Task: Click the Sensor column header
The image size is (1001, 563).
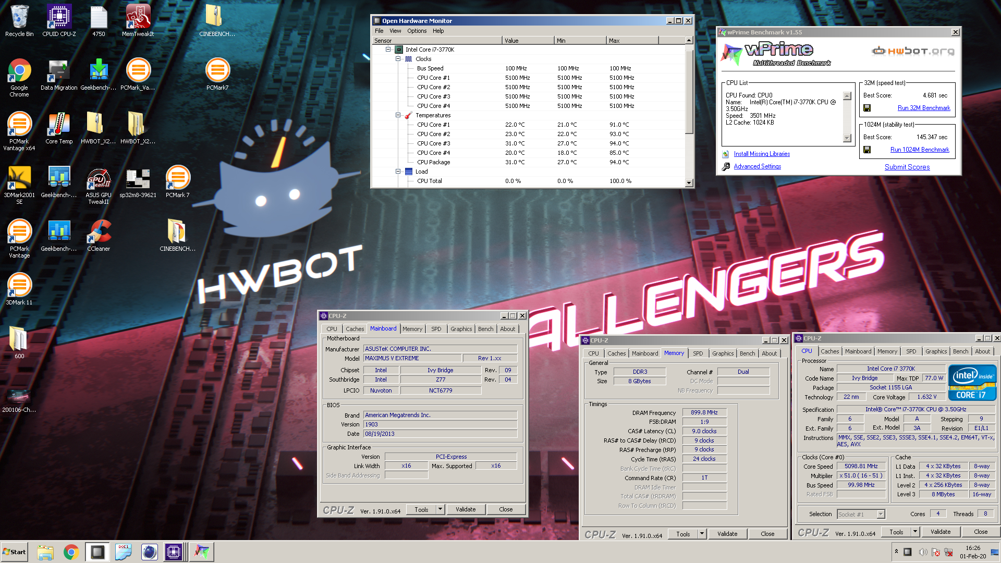Action: pyautogui.click(x=437, y=40)
